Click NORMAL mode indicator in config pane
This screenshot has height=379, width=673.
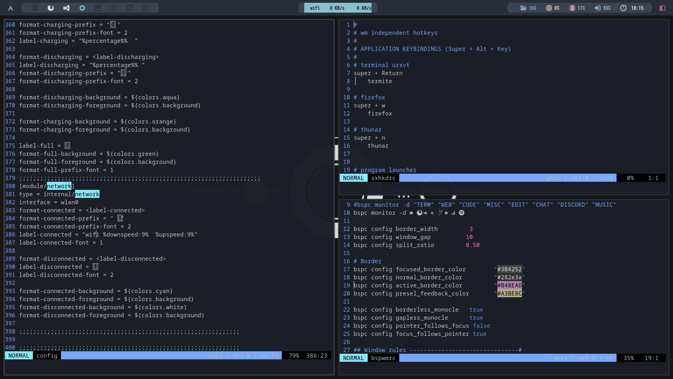pos(19,355)
